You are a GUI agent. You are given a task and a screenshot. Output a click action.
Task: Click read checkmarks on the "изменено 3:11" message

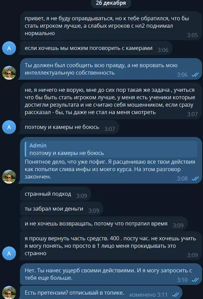tap(176, 295)
